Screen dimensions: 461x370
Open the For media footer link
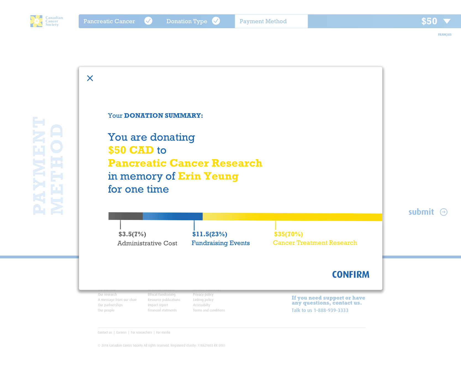click(163, 332)
